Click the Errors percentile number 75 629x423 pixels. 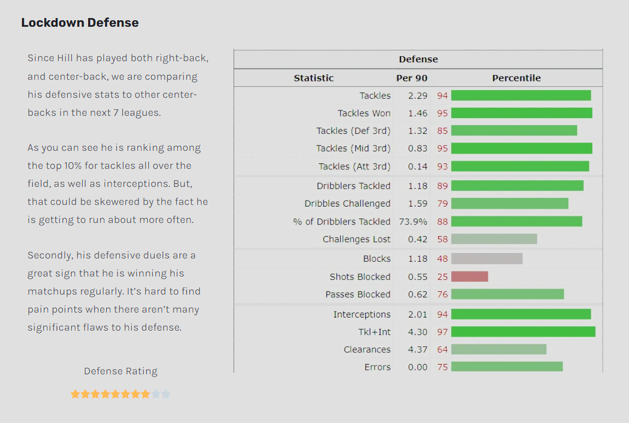click(442, 367)
